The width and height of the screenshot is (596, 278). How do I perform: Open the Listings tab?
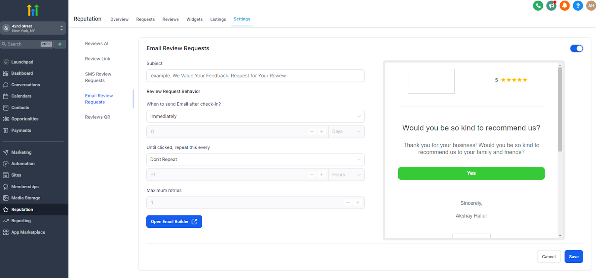coord(218,19)
